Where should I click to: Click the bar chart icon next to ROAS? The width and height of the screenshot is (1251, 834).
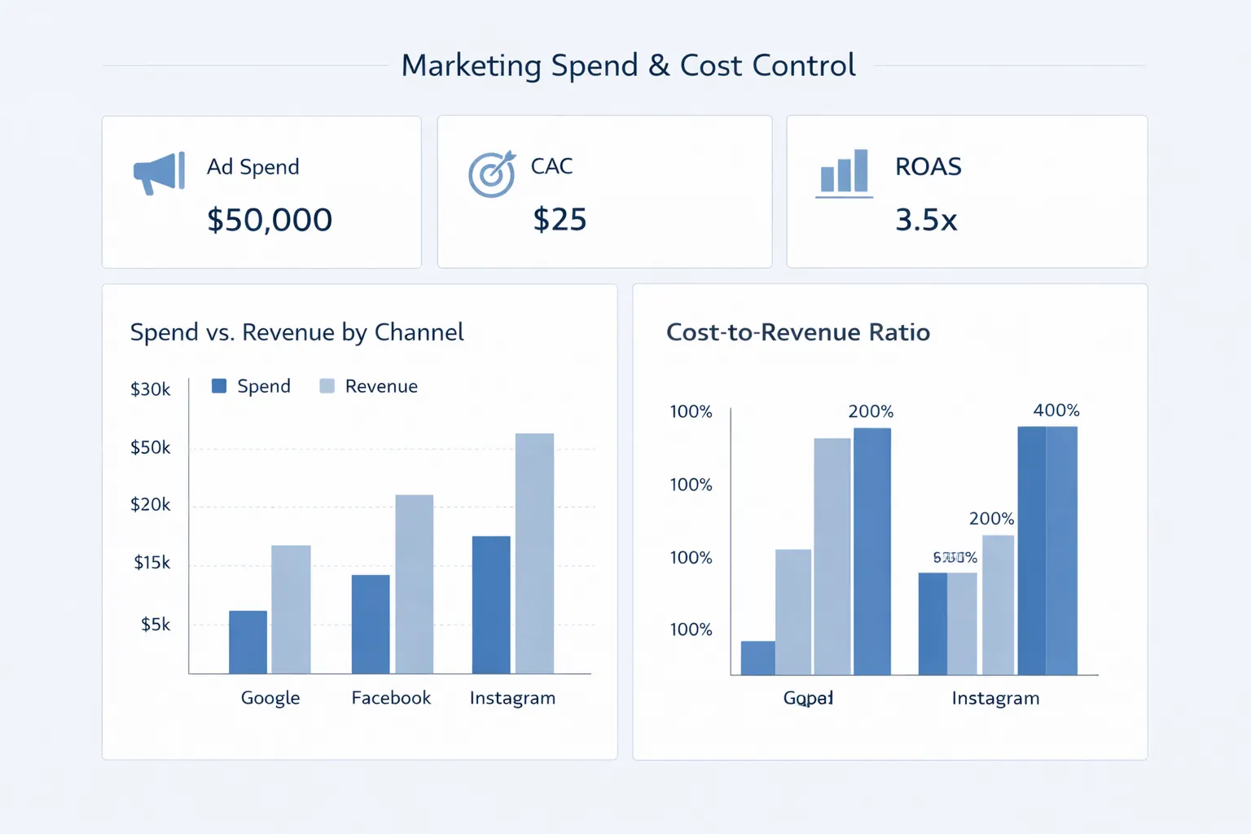click(x=843, y=171)
